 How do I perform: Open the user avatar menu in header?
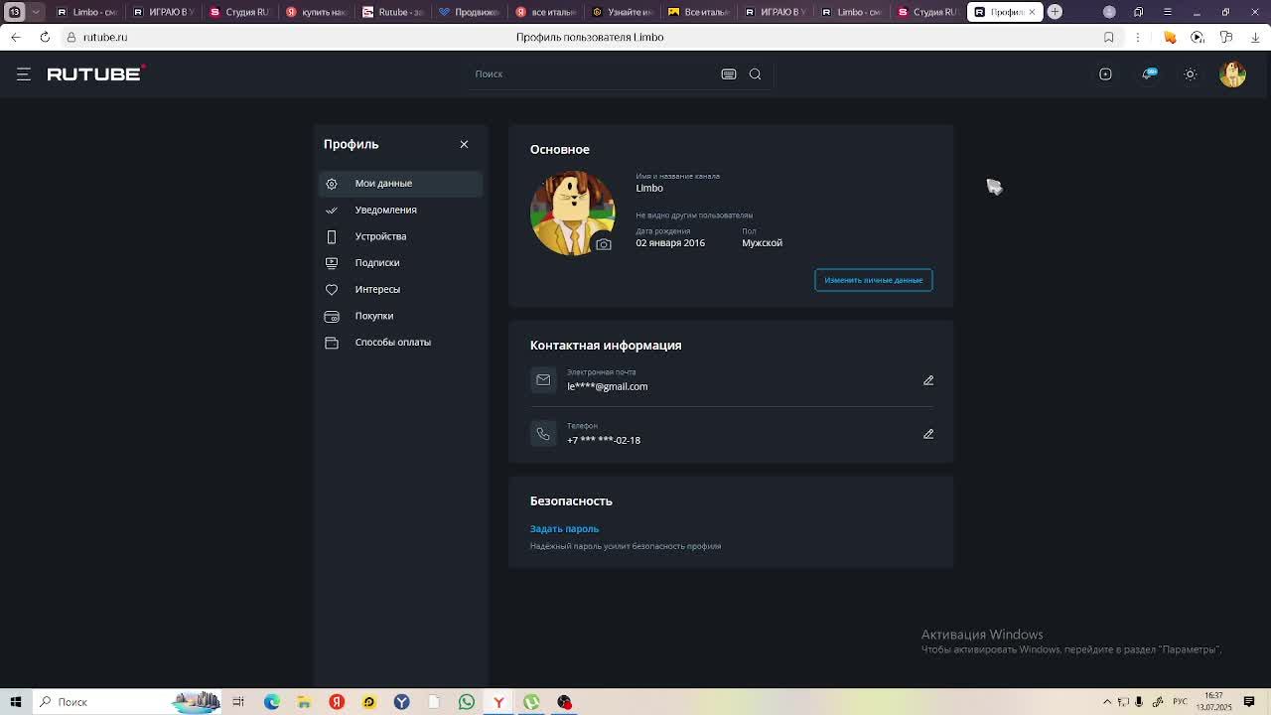(x=1232, y=73)
